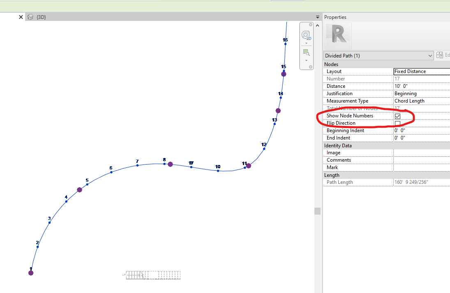Open the filter icon above the view scrollbar
Screen dimensions: 450x293
[x=317, y=17]
